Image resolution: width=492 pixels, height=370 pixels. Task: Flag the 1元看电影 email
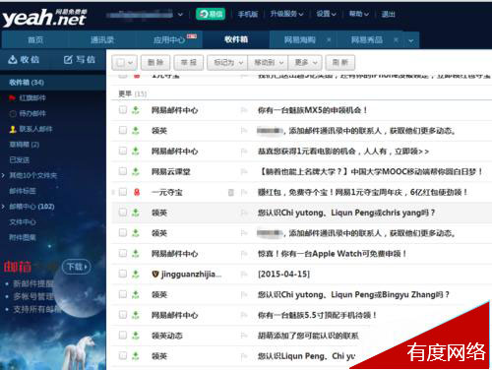tap(244, 152)
